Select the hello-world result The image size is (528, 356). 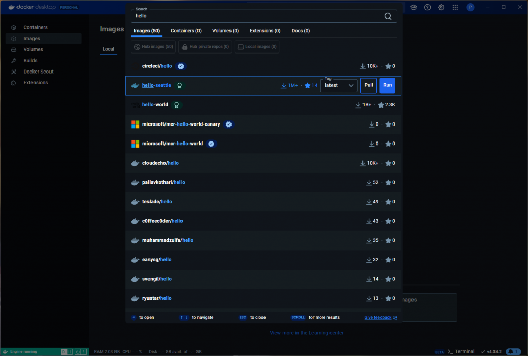pos(263,105)
